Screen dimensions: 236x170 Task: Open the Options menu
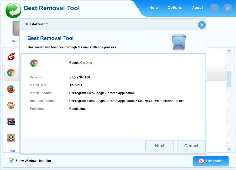(x=175, y=8)
